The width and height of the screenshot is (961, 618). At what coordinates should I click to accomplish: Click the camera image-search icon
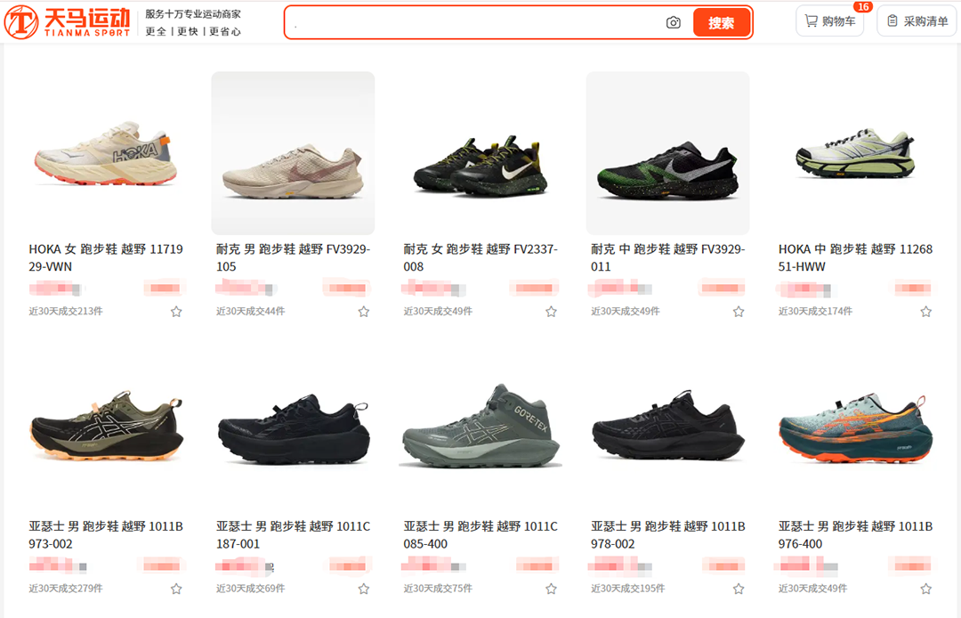pos(673,22)
